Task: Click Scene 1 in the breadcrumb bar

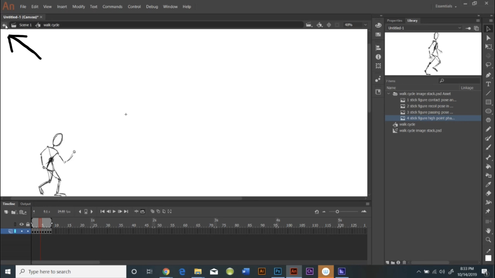Action: (26, 25)
